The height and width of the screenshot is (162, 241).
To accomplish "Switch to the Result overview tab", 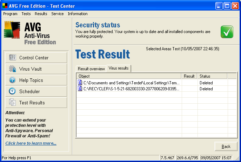I will coord(91,69).
